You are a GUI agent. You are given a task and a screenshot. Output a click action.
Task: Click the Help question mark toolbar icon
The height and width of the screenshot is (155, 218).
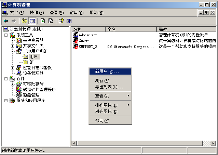click(61, 21)
